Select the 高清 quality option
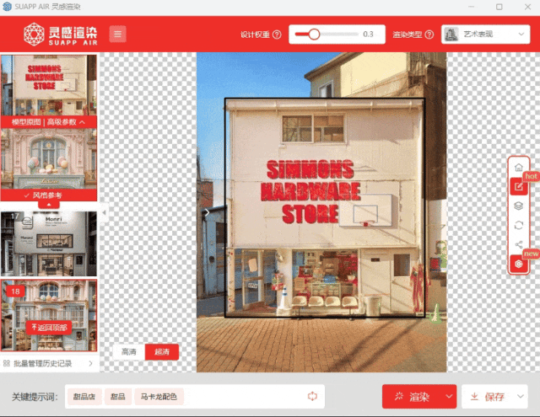540x417 pixels. point(128,351)
